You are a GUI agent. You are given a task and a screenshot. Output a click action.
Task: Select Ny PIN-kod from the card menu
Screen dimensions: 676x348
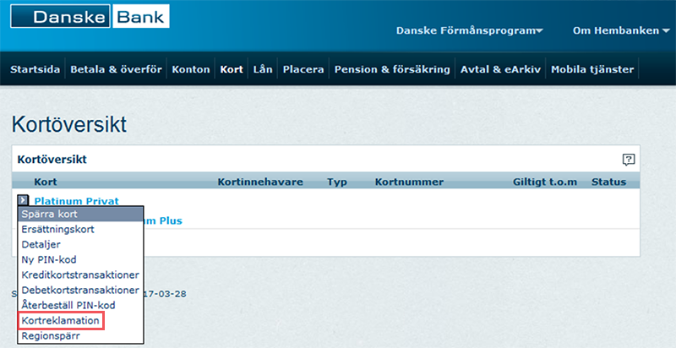(80, 259)
